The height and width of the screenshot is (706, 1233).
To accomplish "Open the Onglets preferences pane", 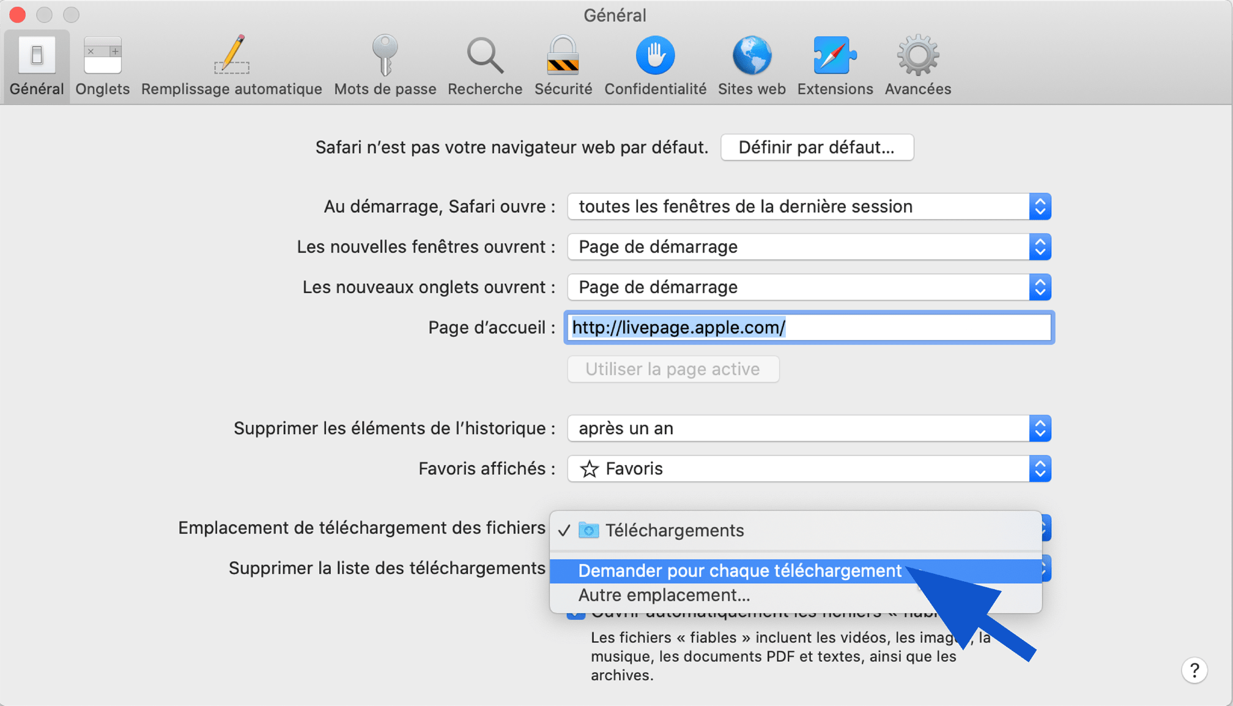I will (103, 66).
